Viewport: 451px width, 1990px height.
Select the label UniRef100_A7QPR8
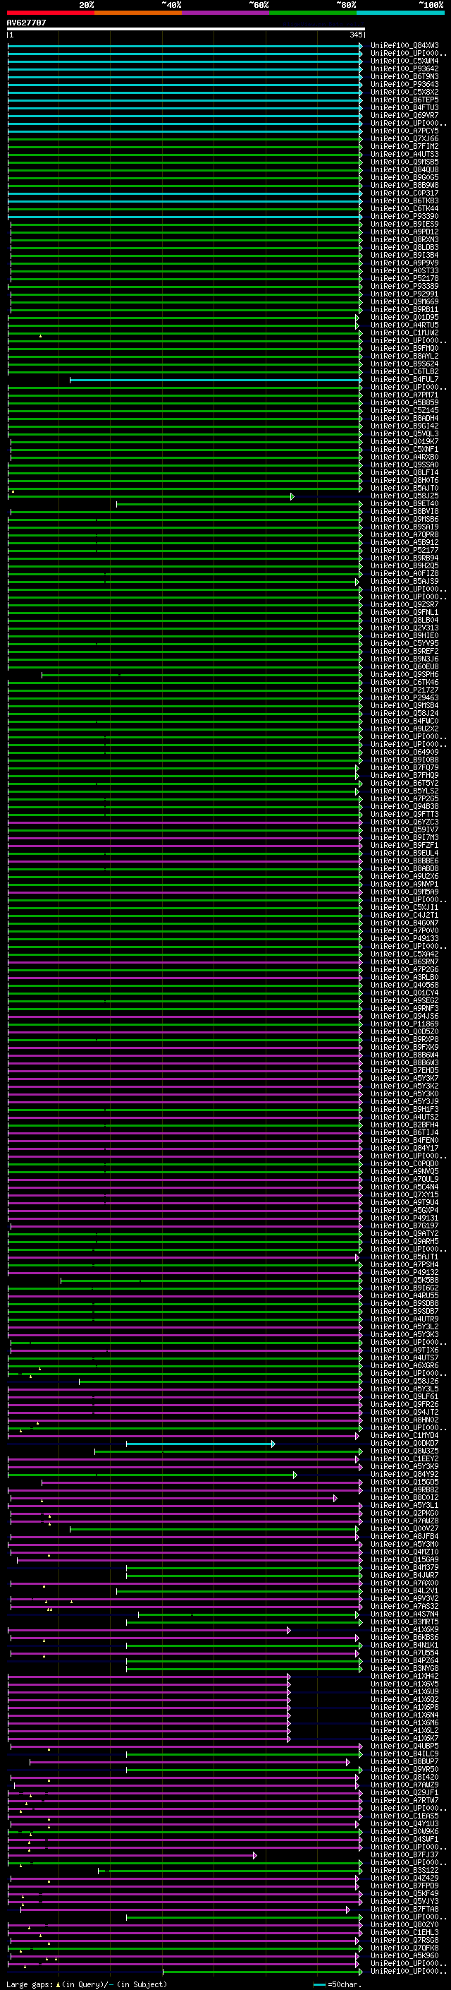[x=404, y=534]
